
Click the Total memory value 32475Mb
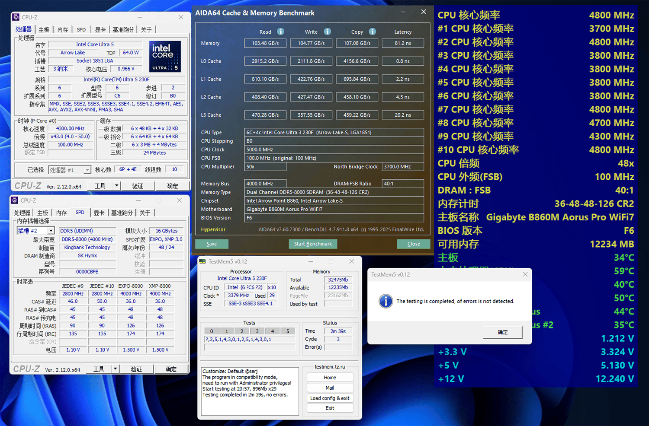point(338,280)
